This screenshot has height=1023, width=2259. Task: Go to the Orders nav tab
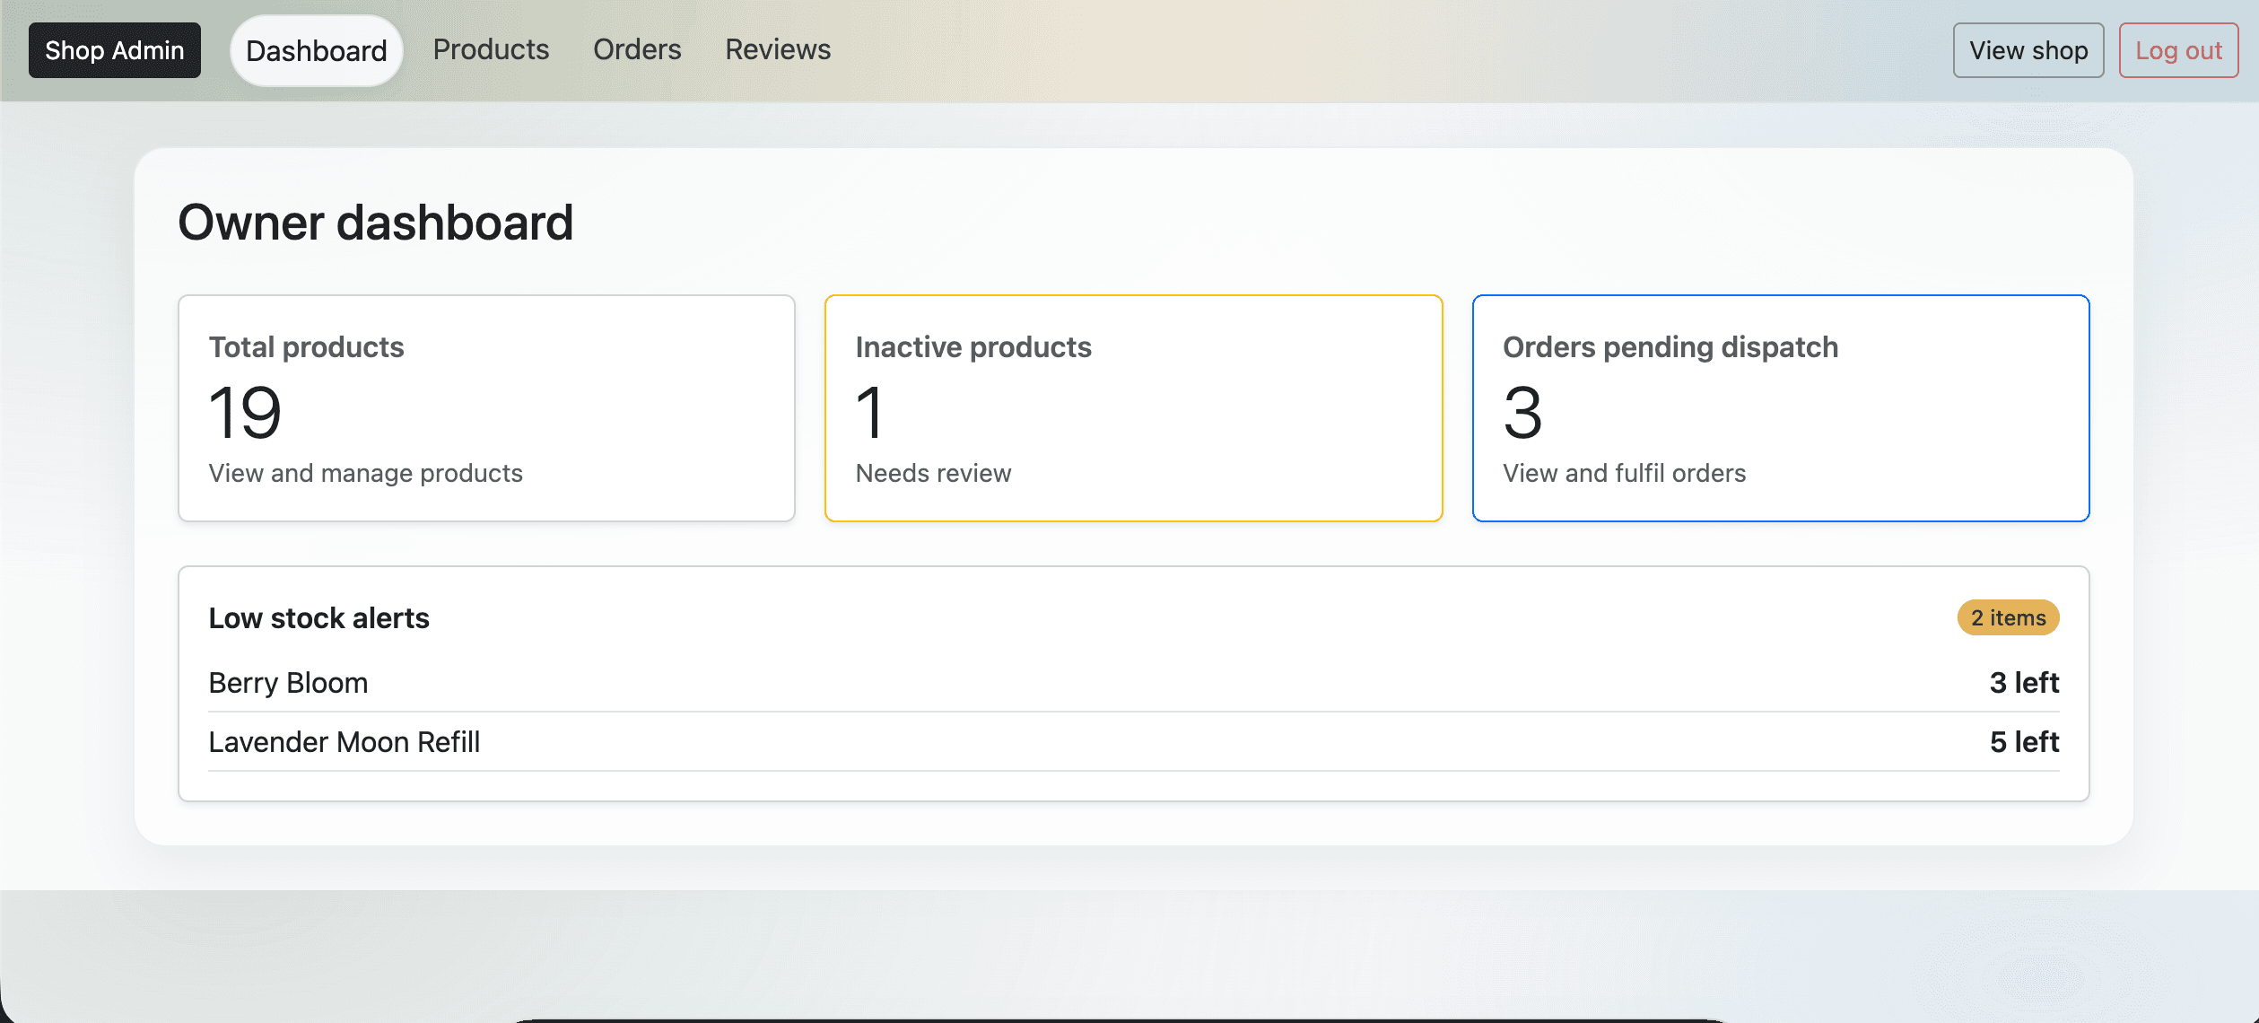pos(637,49)
